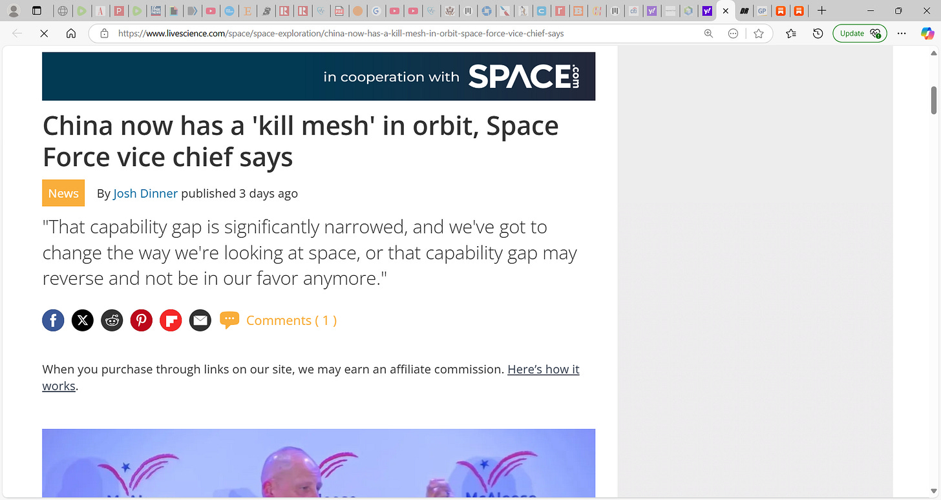The image size is (941, 500).
Task: Close the current Live Science tab
Action: tap(725, 11)
